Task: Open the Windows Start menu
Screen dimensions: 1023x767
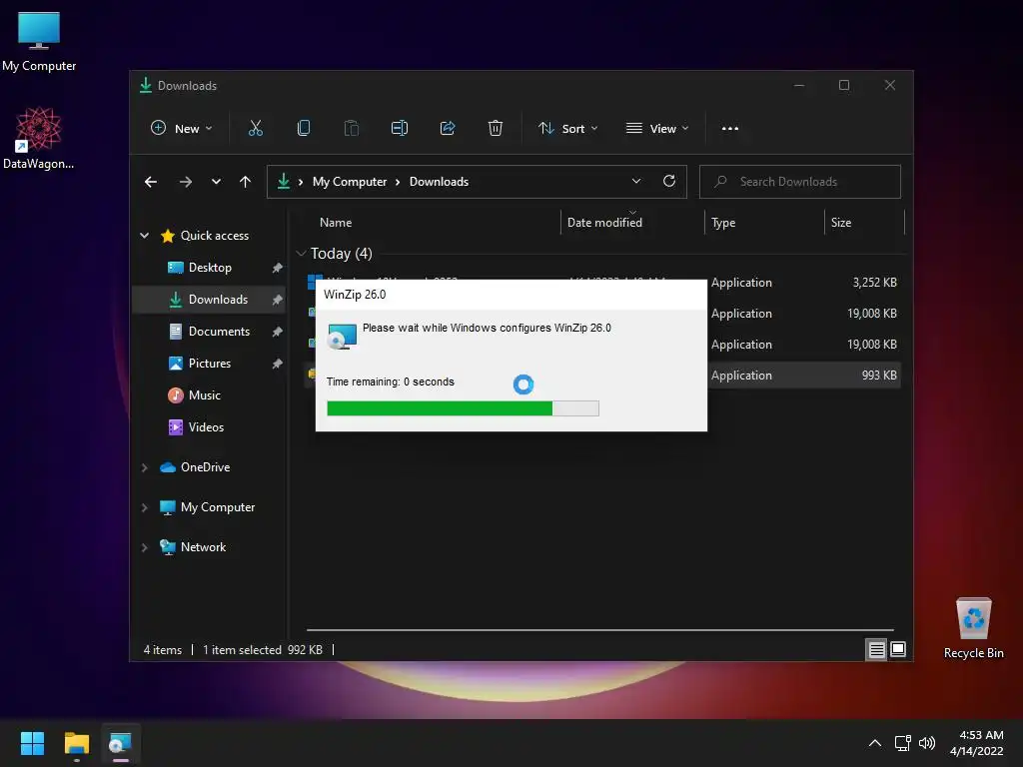Action: click(x=32, y=743)
